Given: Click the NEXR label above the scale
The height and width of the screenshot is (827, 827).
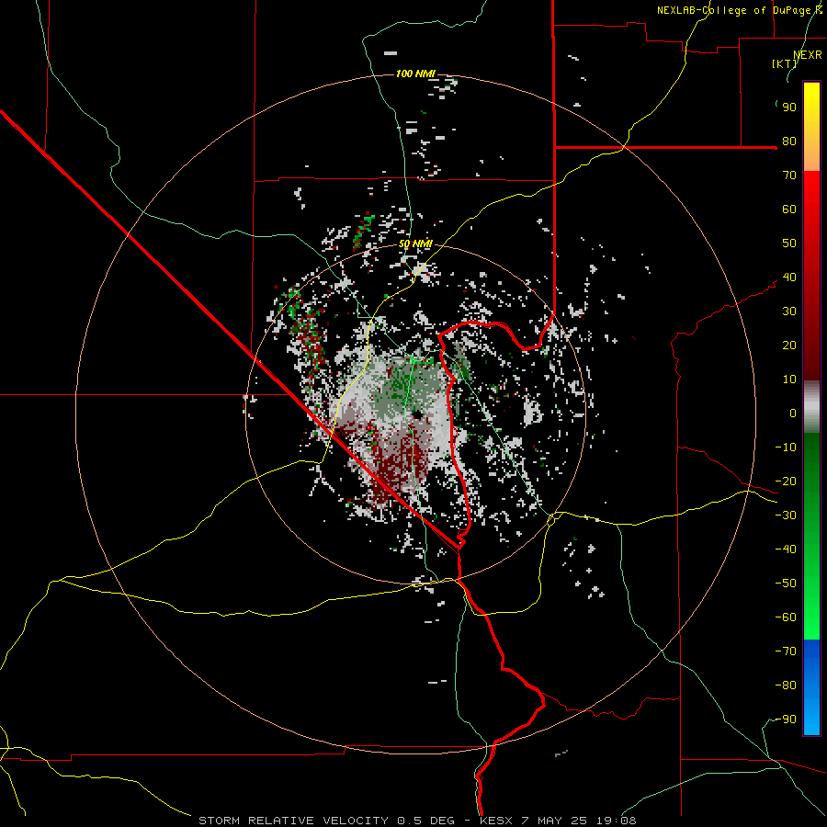Looking at the screenshot, I should 808,54.
